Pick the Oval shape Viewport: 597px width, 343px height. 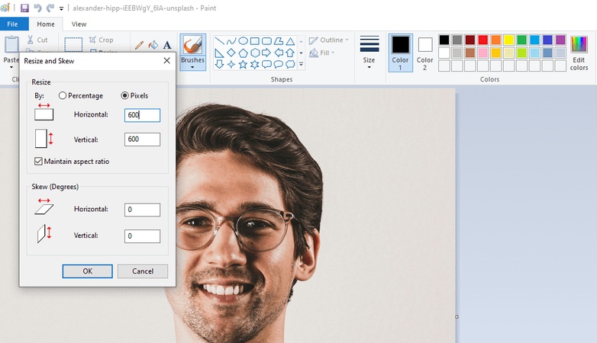tap(243, 41)
